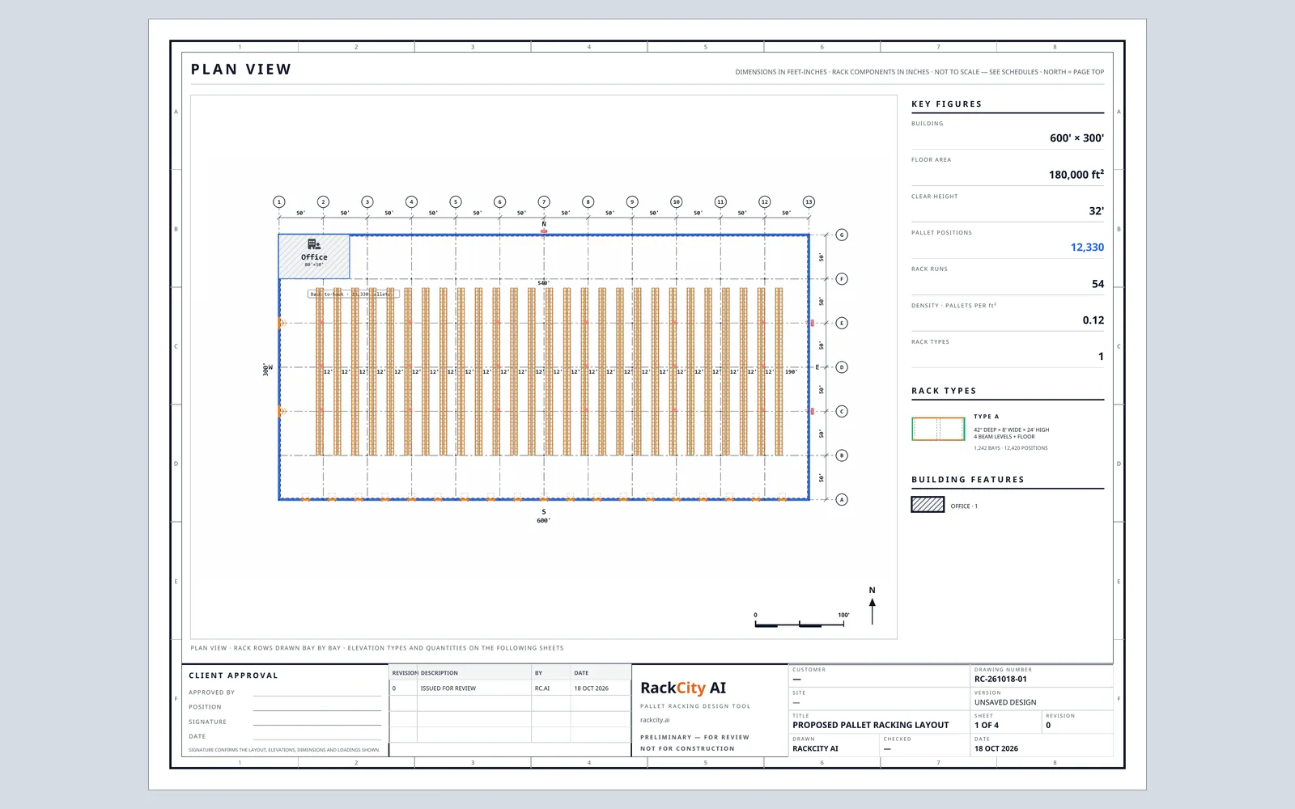Open the rackcity.ai link

point(655,720)
